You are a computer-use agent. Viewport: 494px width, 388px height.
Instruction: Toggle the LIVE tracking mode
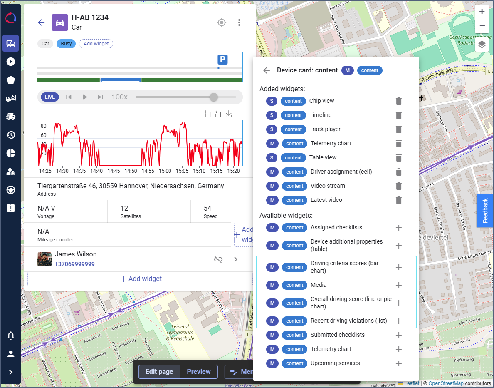point(49,97)
